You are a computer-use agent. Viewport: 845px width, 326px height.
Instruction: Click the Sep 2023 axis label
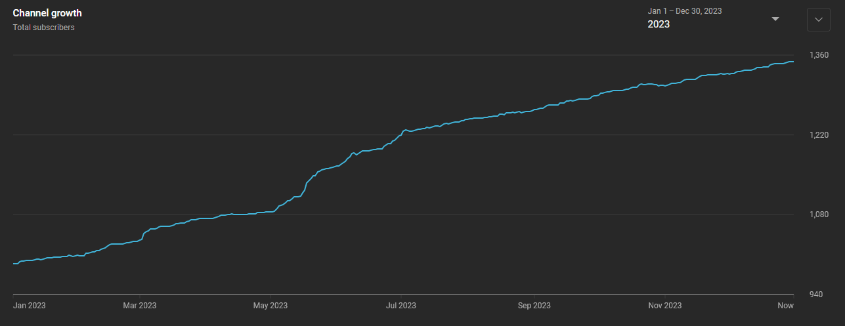click(x=534, y=306)
